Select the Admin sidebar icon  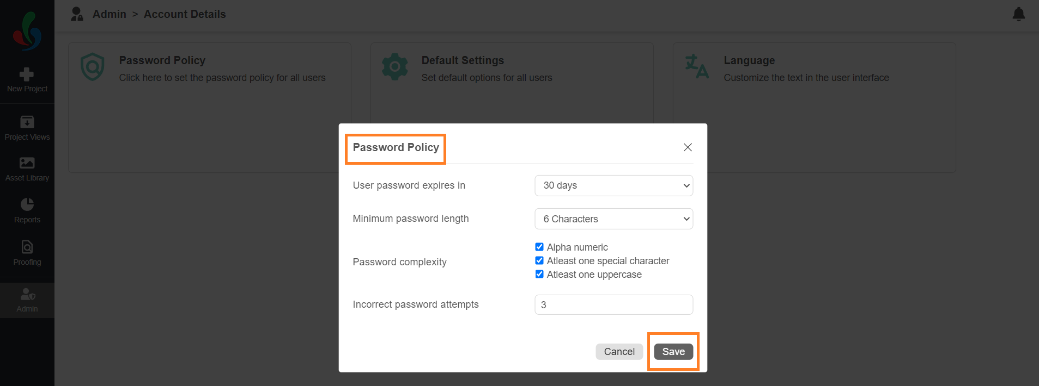(x=27, y=294)
